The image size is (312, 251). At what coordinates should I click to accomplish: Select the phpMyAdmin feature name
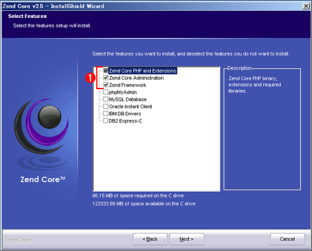pos(123,92)
